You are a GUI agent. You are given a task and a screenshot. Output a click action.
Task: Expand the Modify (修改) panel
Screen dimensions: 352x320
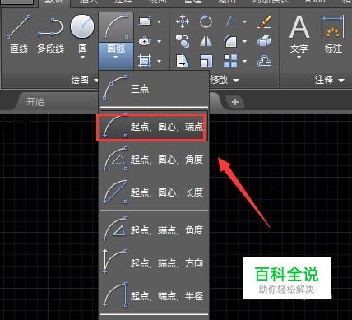pos(225,80)
